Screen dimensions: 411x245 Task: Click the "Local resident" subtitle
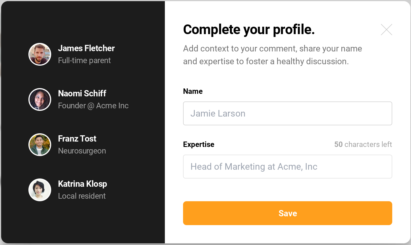(x=82, y=196)
